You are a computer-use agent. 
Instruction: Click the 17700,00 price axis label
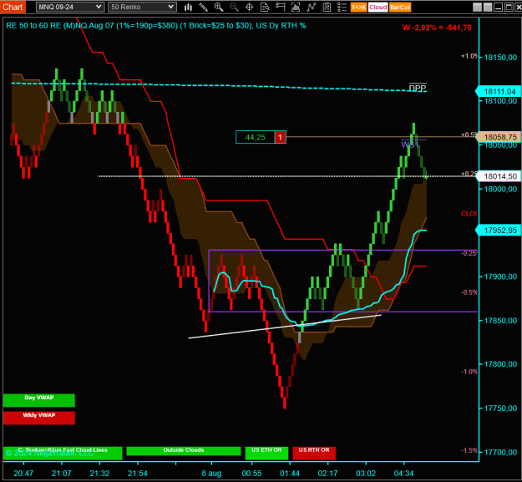500,452
